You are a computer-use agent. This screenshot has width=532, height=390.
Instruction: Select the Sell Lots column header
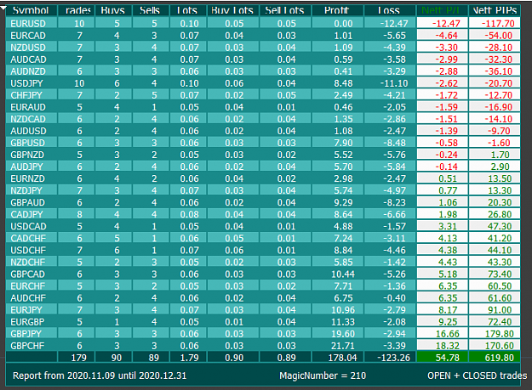click(285, 10)
